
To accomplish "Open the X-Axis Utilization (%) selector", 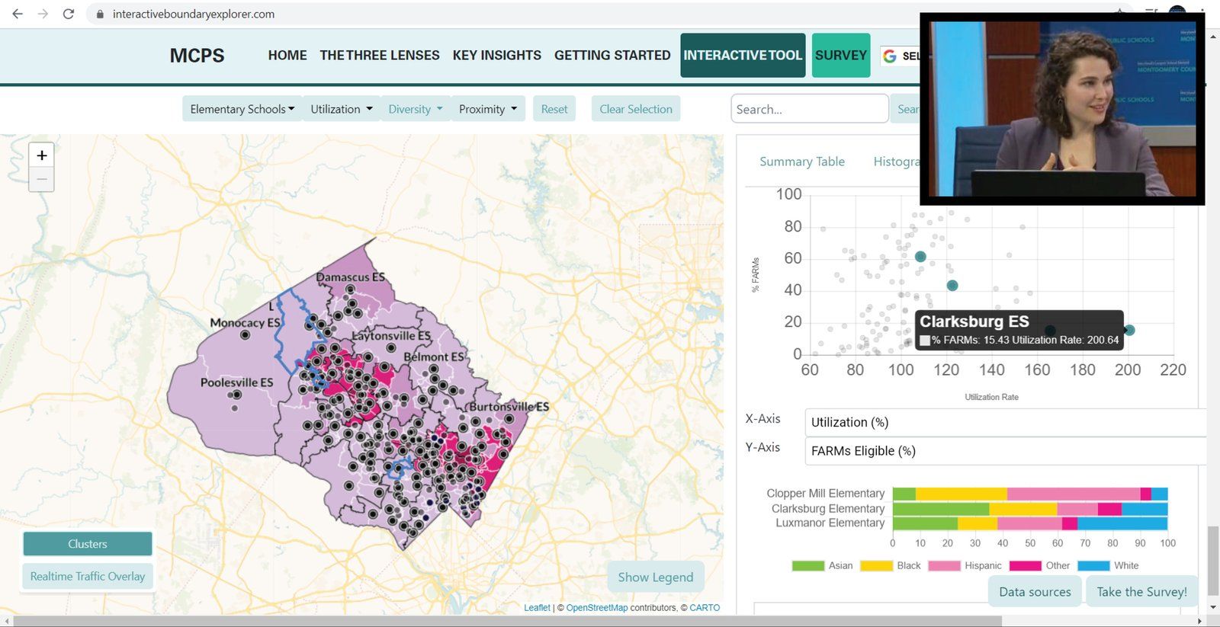I will [1004, 422].
